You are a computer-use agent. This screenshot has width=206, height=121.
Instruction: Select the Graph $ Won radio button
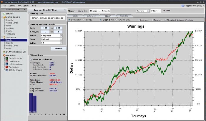click(x=101, y=20)
